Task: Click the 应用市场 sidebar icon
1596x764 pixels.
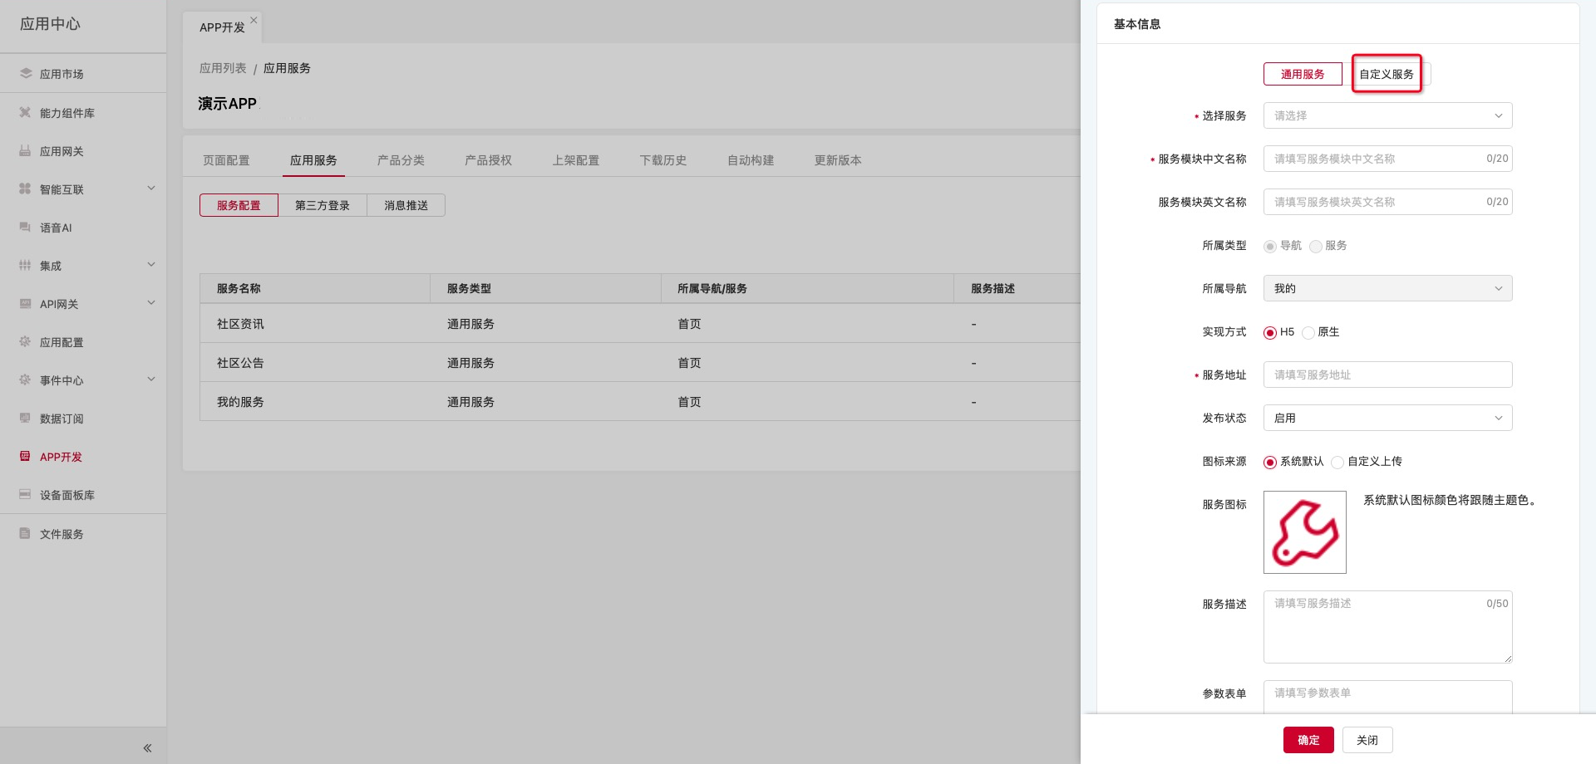Action: (25, 74)
